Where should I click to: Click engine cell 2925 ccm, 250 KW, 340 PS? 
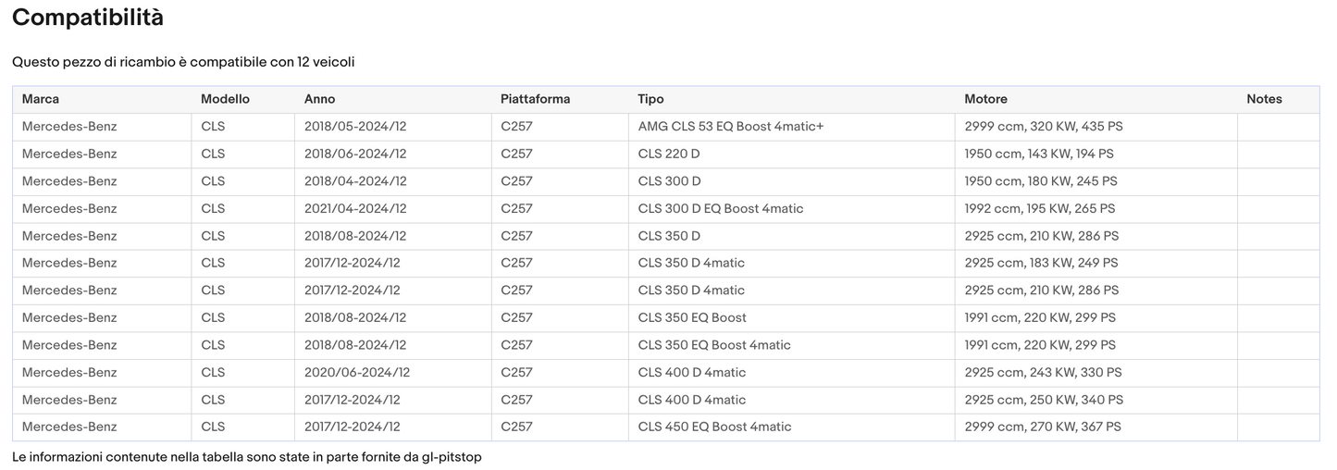coord(1044,400)
